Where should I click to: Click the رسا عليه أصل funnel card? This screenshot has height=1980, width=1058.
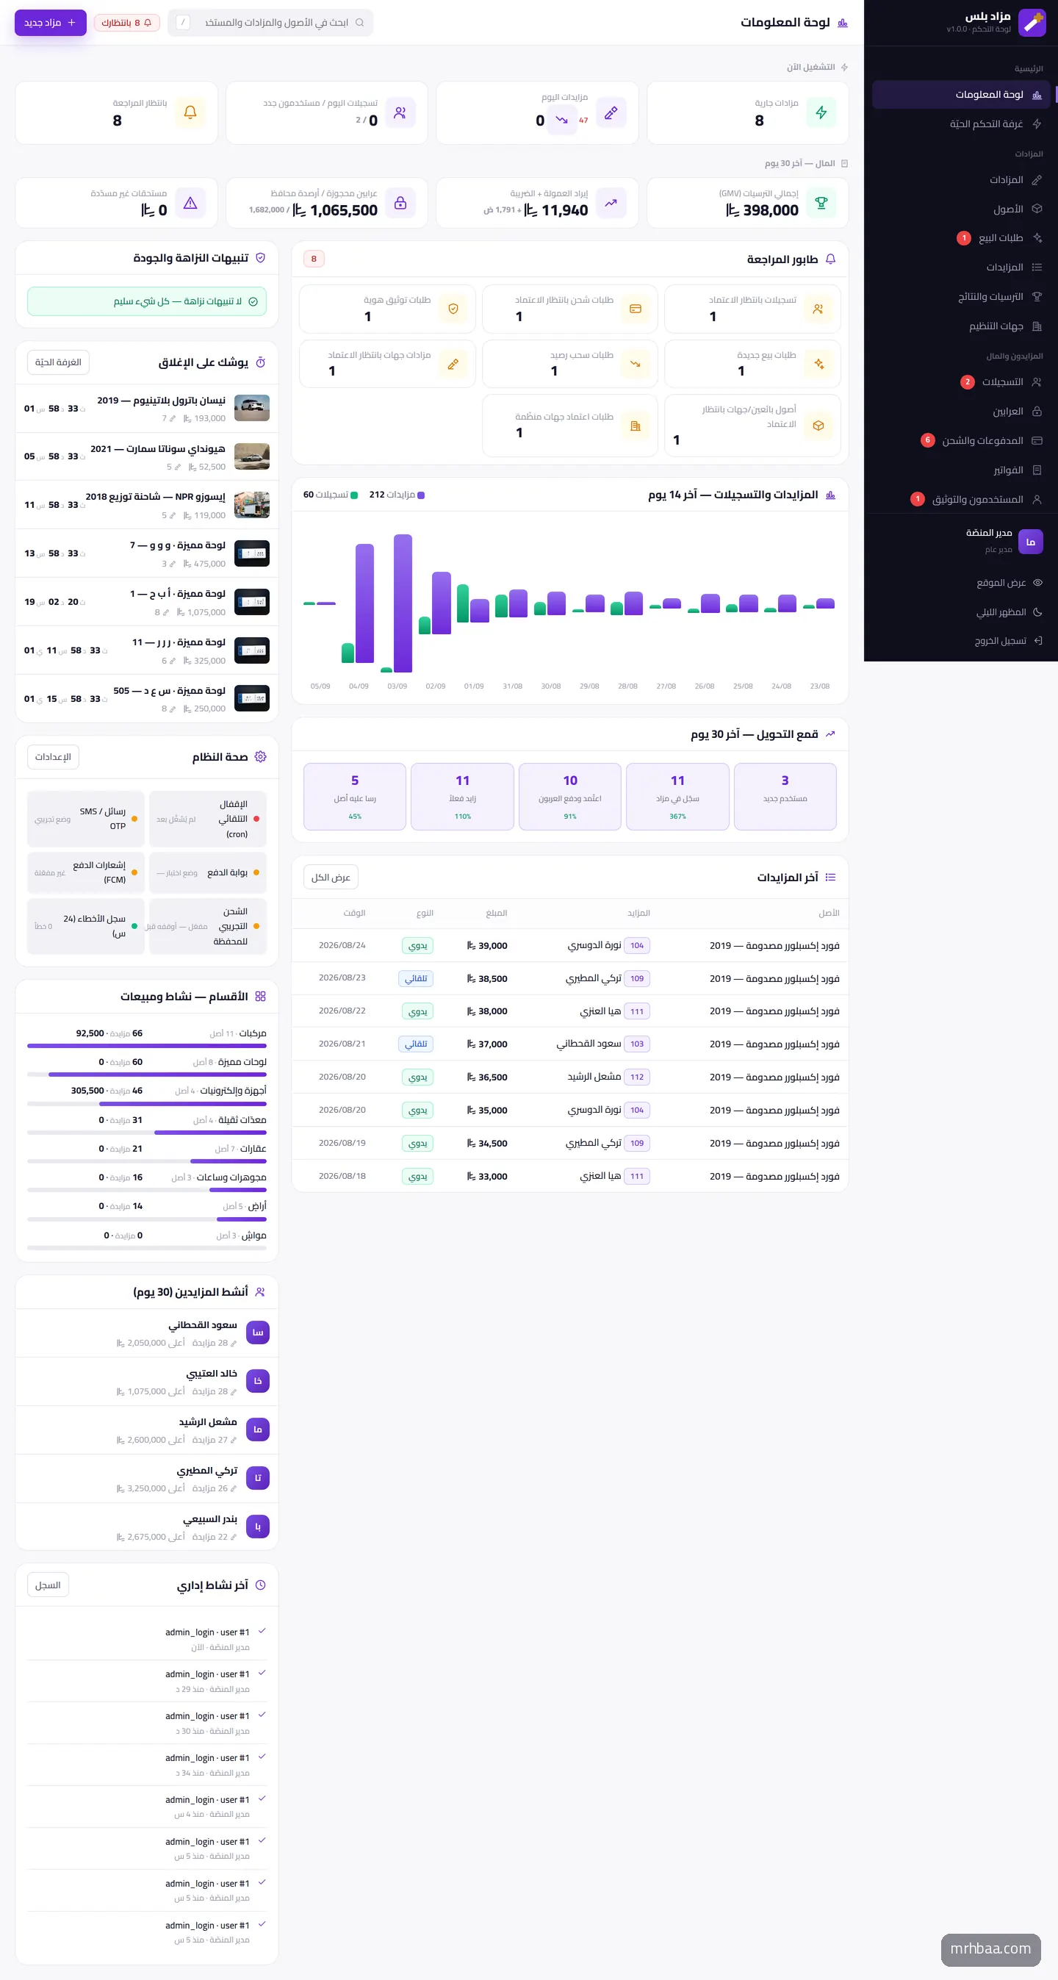355,796
